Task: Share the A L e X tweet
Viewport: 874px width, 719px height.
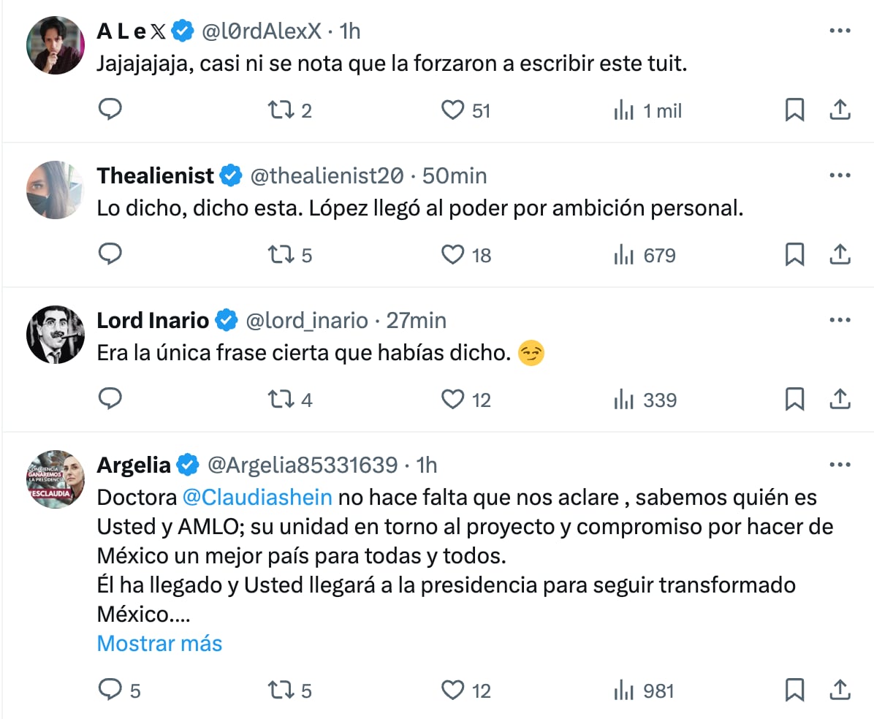Action: click(840, 110)
